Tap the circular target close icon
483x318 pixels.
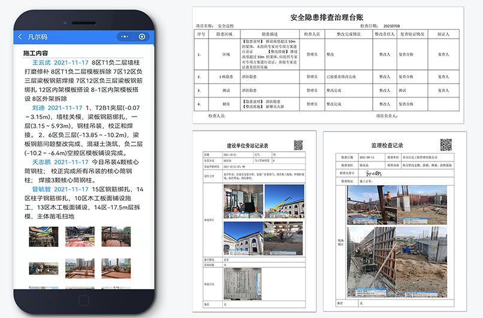click(141, 36)
